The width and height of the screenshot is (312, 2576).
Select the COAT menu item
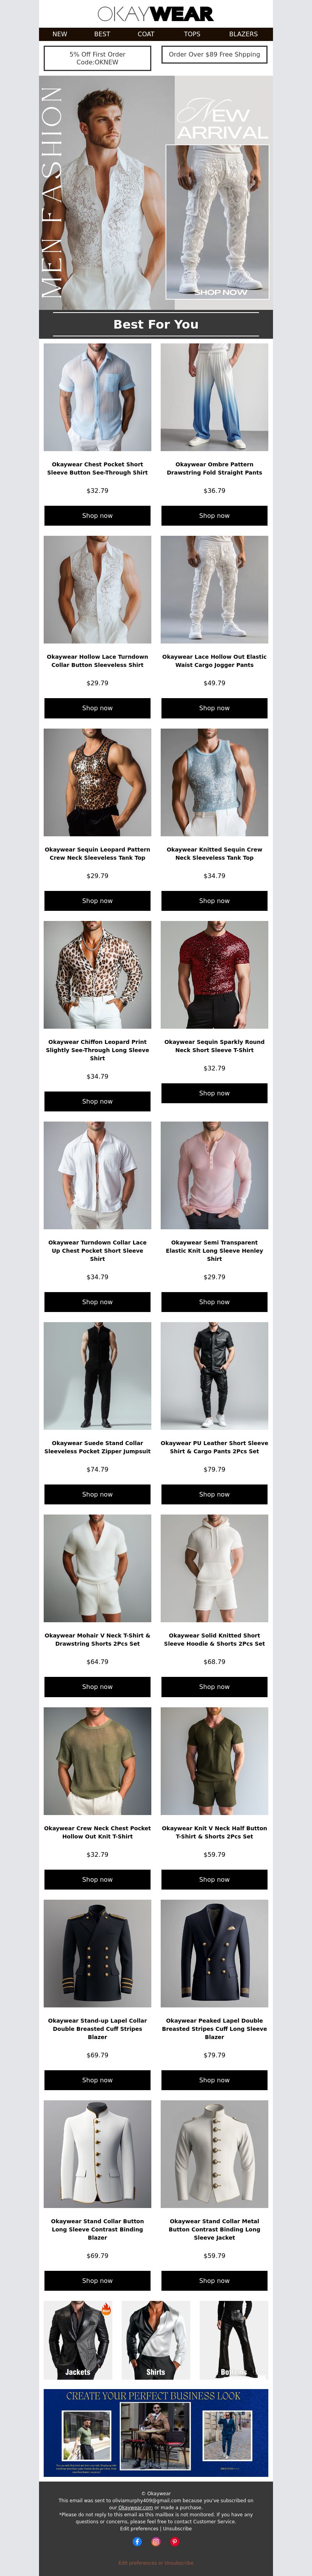146,34
